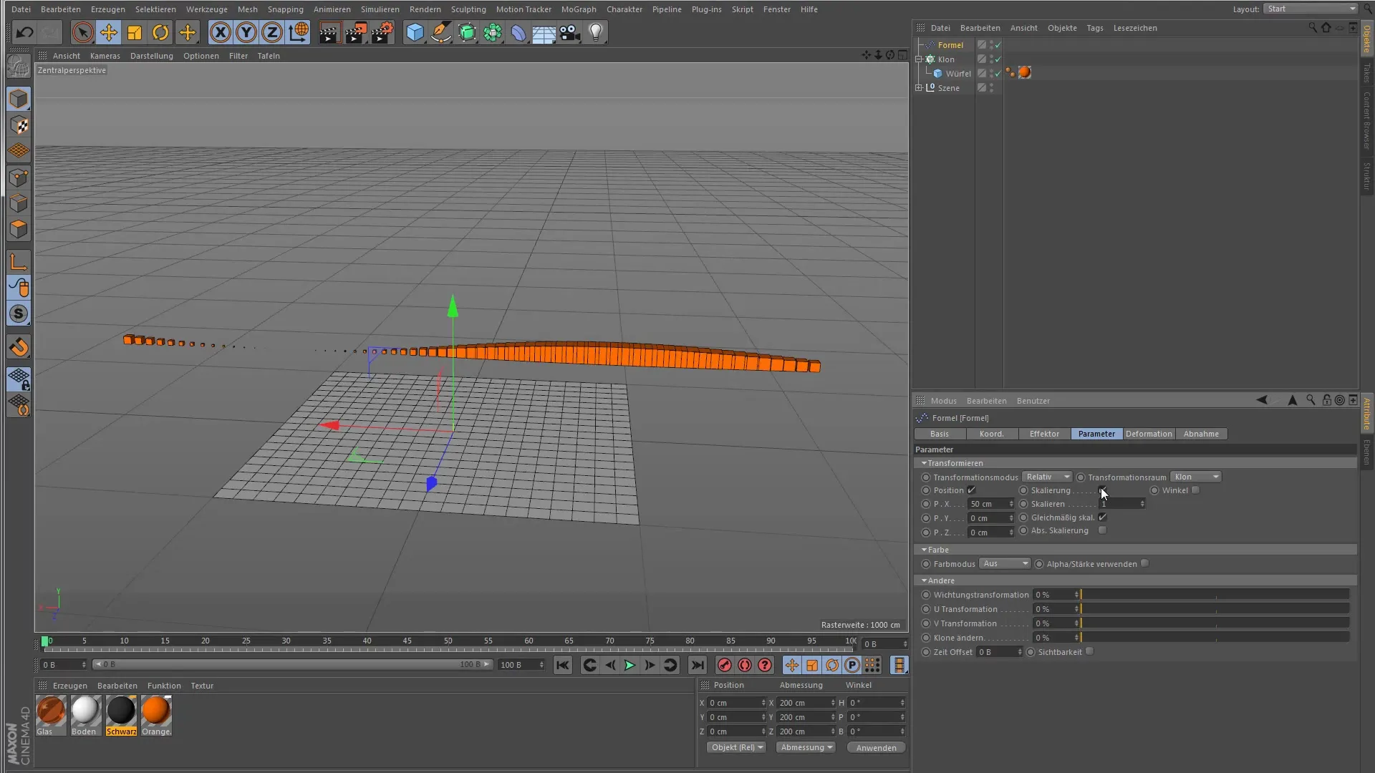Viewport: 1375px width, 773px height.
Task: Render the current view clapperboard
Action: pyautogui.click(x=329, y=32)
